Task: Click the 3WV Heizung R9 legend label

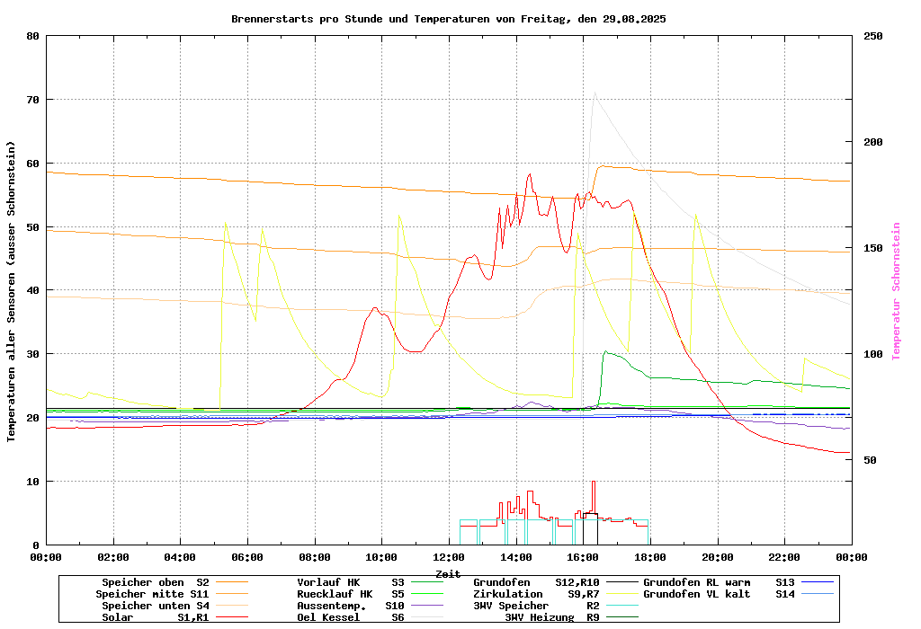Action: pos(551,617)
